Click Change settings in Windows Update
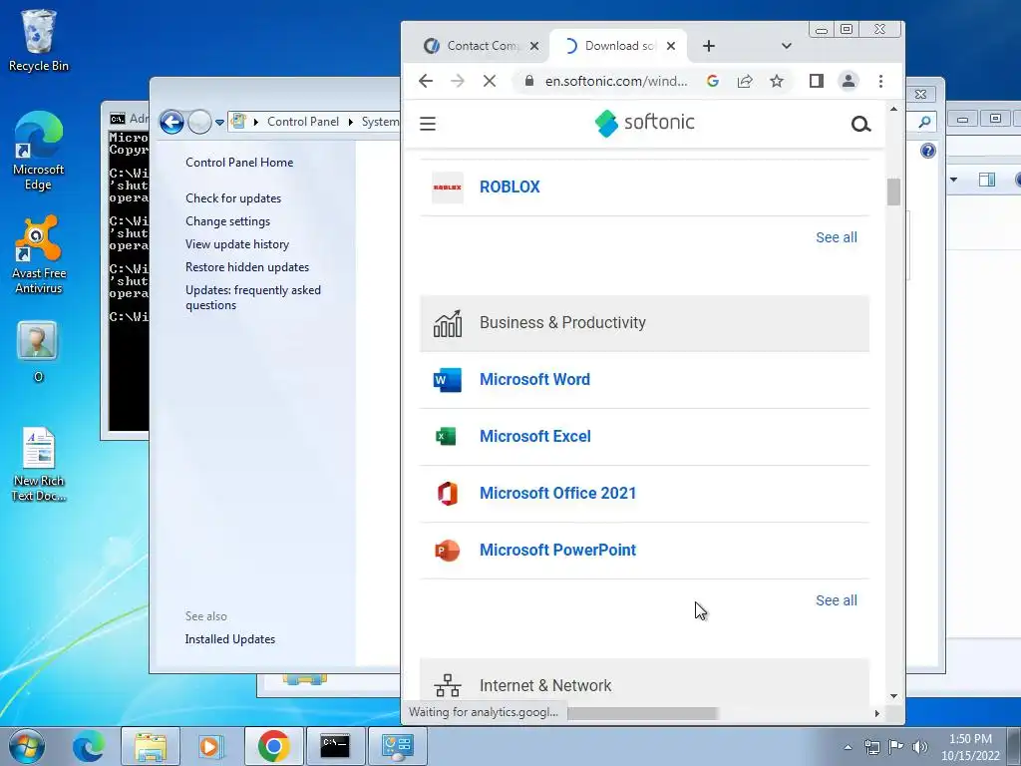Viewport: 1021px width, 766px height. (x=227, y=221)
